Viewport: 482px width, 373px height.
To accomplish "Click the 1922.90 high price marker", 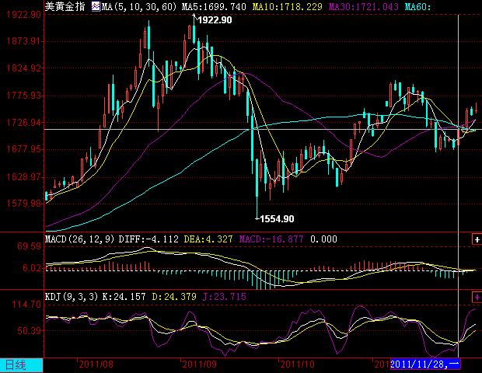I will point(215,20).
